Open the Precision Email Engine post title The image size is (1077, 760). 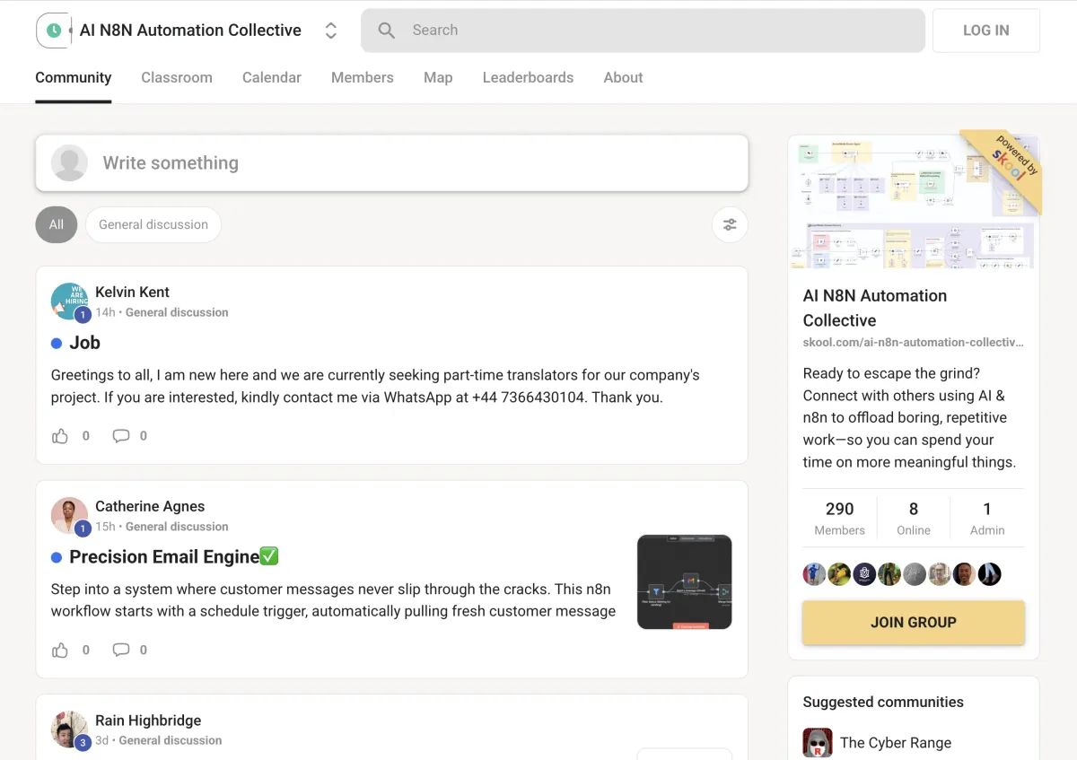coord(174,557)
